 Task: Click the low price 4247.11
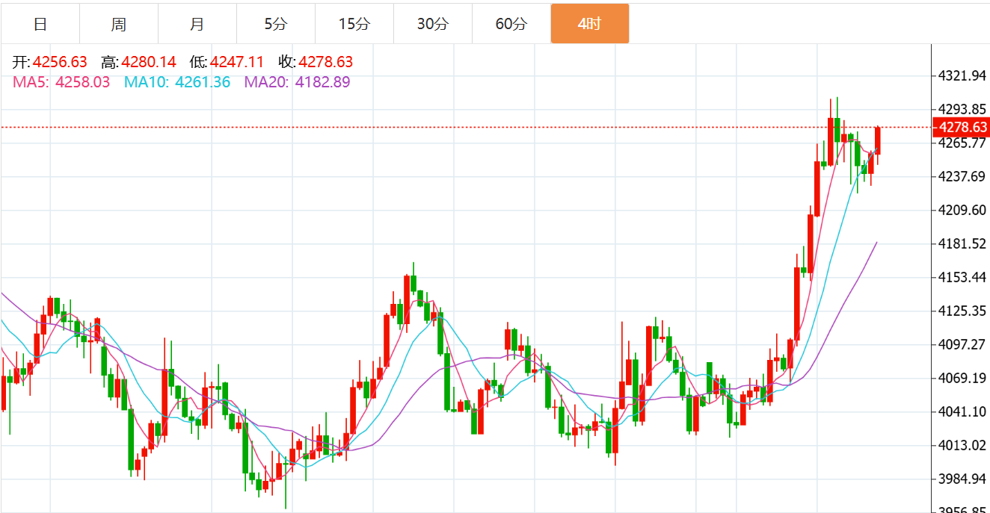click(237, 62)
